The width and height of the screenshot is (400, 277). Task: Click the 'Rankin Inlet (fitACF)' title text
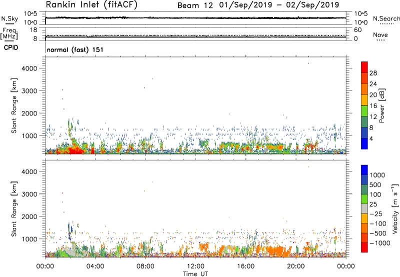coord(91,5)
